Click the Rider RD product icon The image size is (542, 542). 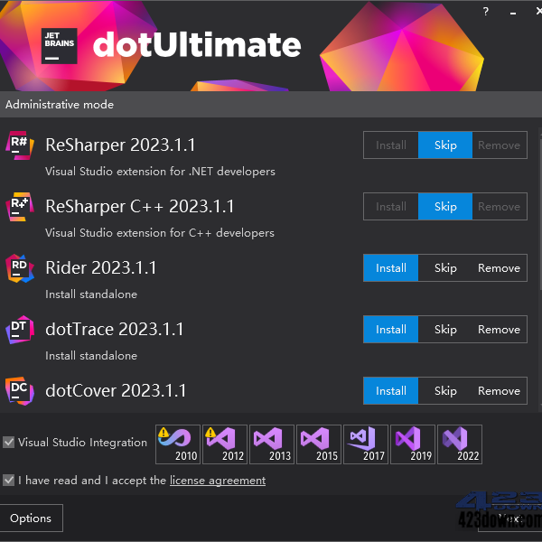[20, 268]
